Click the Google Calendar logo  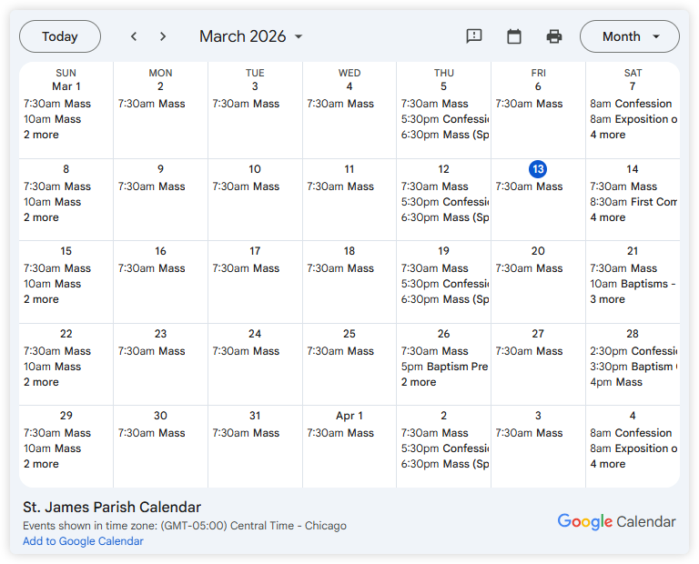(x=616, y=521)
